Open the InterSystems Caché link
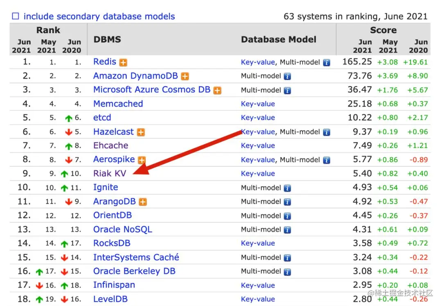This screenshot has height=306, width=442. pos(136,257)
